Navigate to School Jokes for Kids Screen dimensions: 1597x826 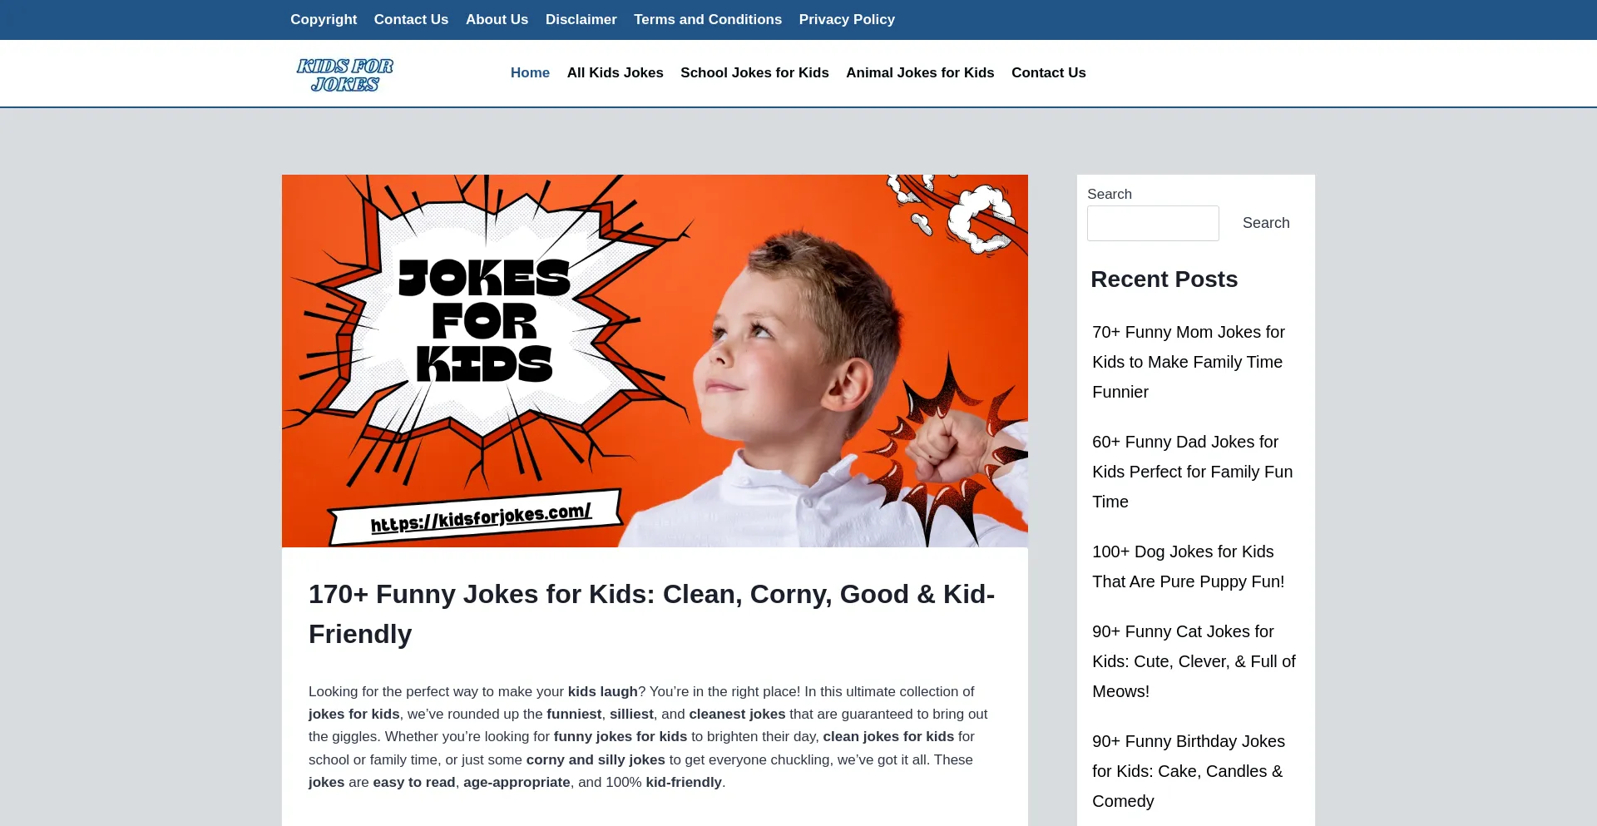pyautogui.click(x=754, y=72)
